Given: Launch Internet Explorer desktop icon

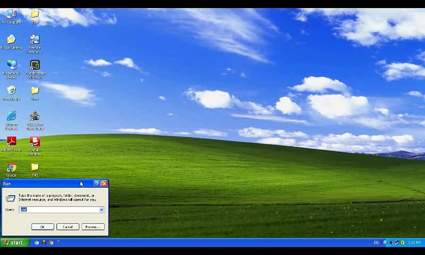Looking at the screenshot, I should tap(11, 120).
